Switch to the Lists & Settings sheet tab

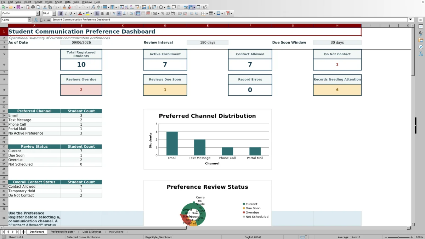point(92,232)
